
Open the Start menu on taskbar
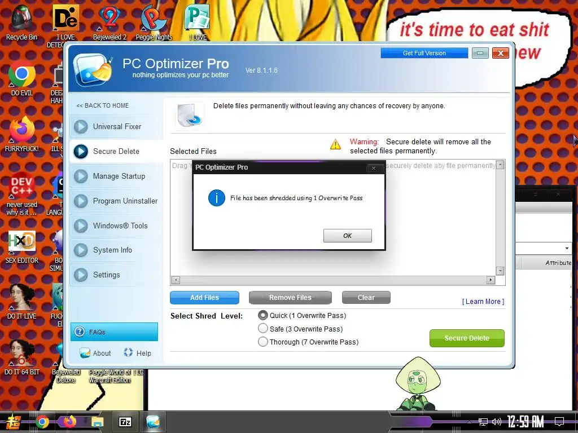coord(13,422)
